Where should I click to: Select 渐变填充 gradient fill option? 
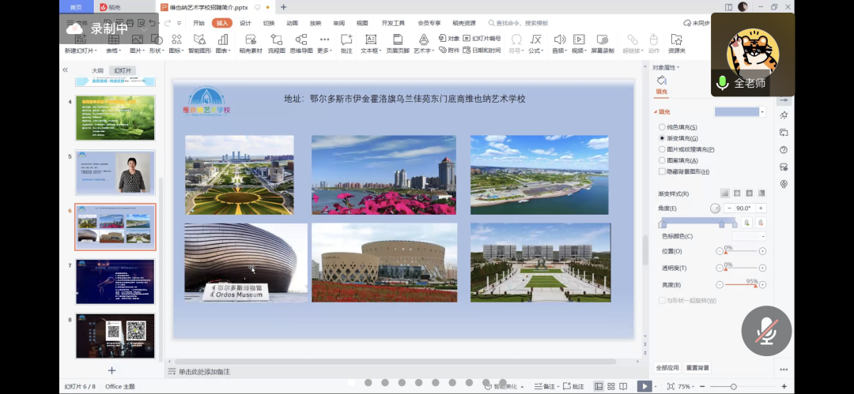678,138
